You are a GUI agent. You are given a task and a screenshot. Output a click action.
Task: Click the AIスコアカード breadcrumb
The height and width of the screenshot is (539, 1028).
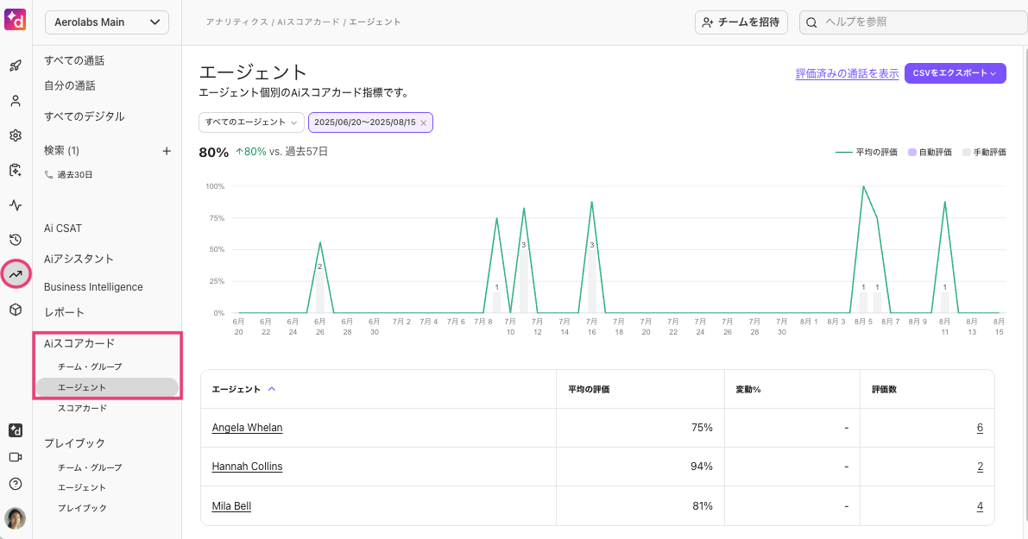pyautogui.click(x=308, y=22)
